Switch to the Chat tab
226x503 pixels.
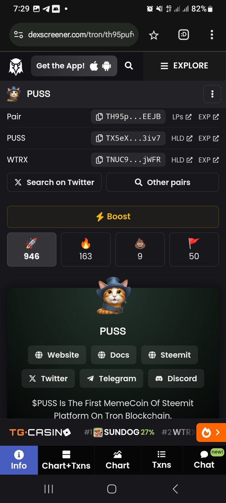[204, 460]
